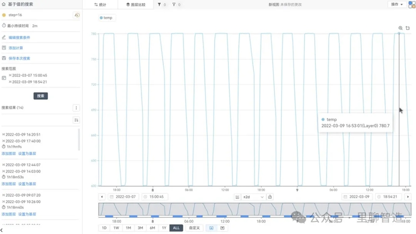Click the timeline overview navigator strip
Viewport: 416px width, 234px height.
pyautogui.click(x=254, y=210)
